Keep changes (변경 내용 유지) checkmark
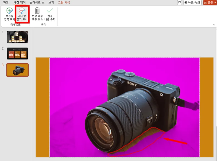Image resolution: width=217 pixels, height=161 pixels. point(50,14)
